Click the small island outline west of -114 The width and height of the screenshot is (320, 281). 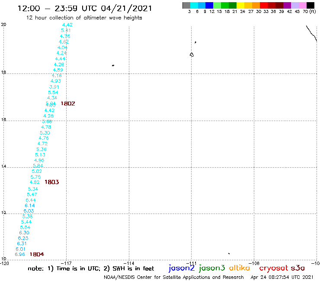(113, 66)
